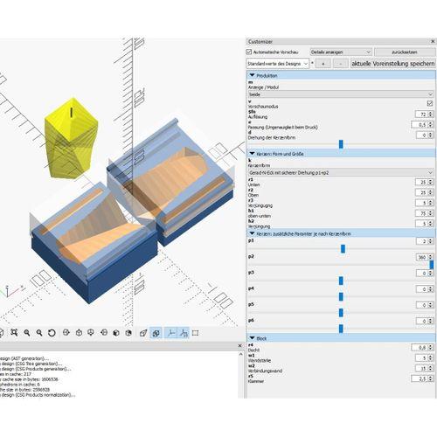Close the console panel with its X
Image resolution: width=437 pixels, height=437 pixels.
pyautogui.click(x=239, y=345)
